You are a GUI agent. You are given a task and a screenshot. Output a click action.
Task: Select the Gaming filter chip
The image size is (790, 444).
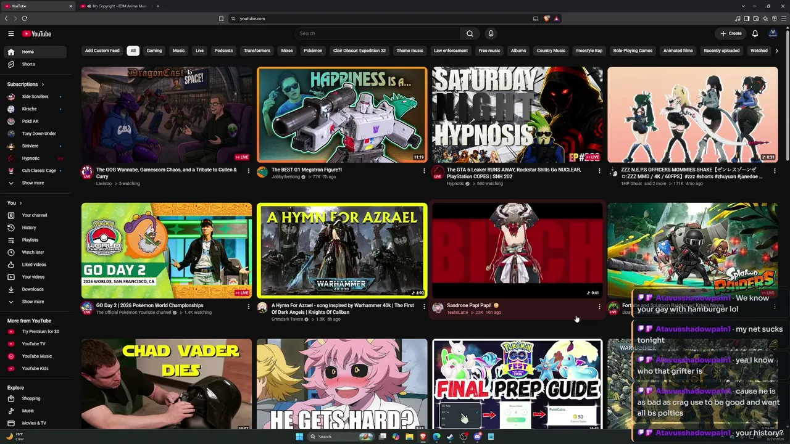[154, 51]
